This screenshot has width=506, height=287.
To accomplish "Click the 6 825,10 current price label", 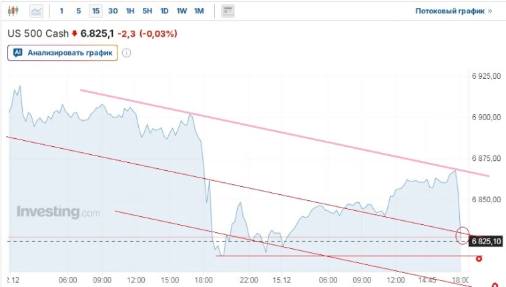I will tap(486, 240).
